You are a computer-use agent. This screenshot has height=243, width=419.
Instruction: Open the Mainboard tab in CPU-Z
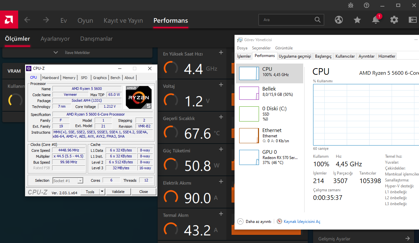click(50, 78)
